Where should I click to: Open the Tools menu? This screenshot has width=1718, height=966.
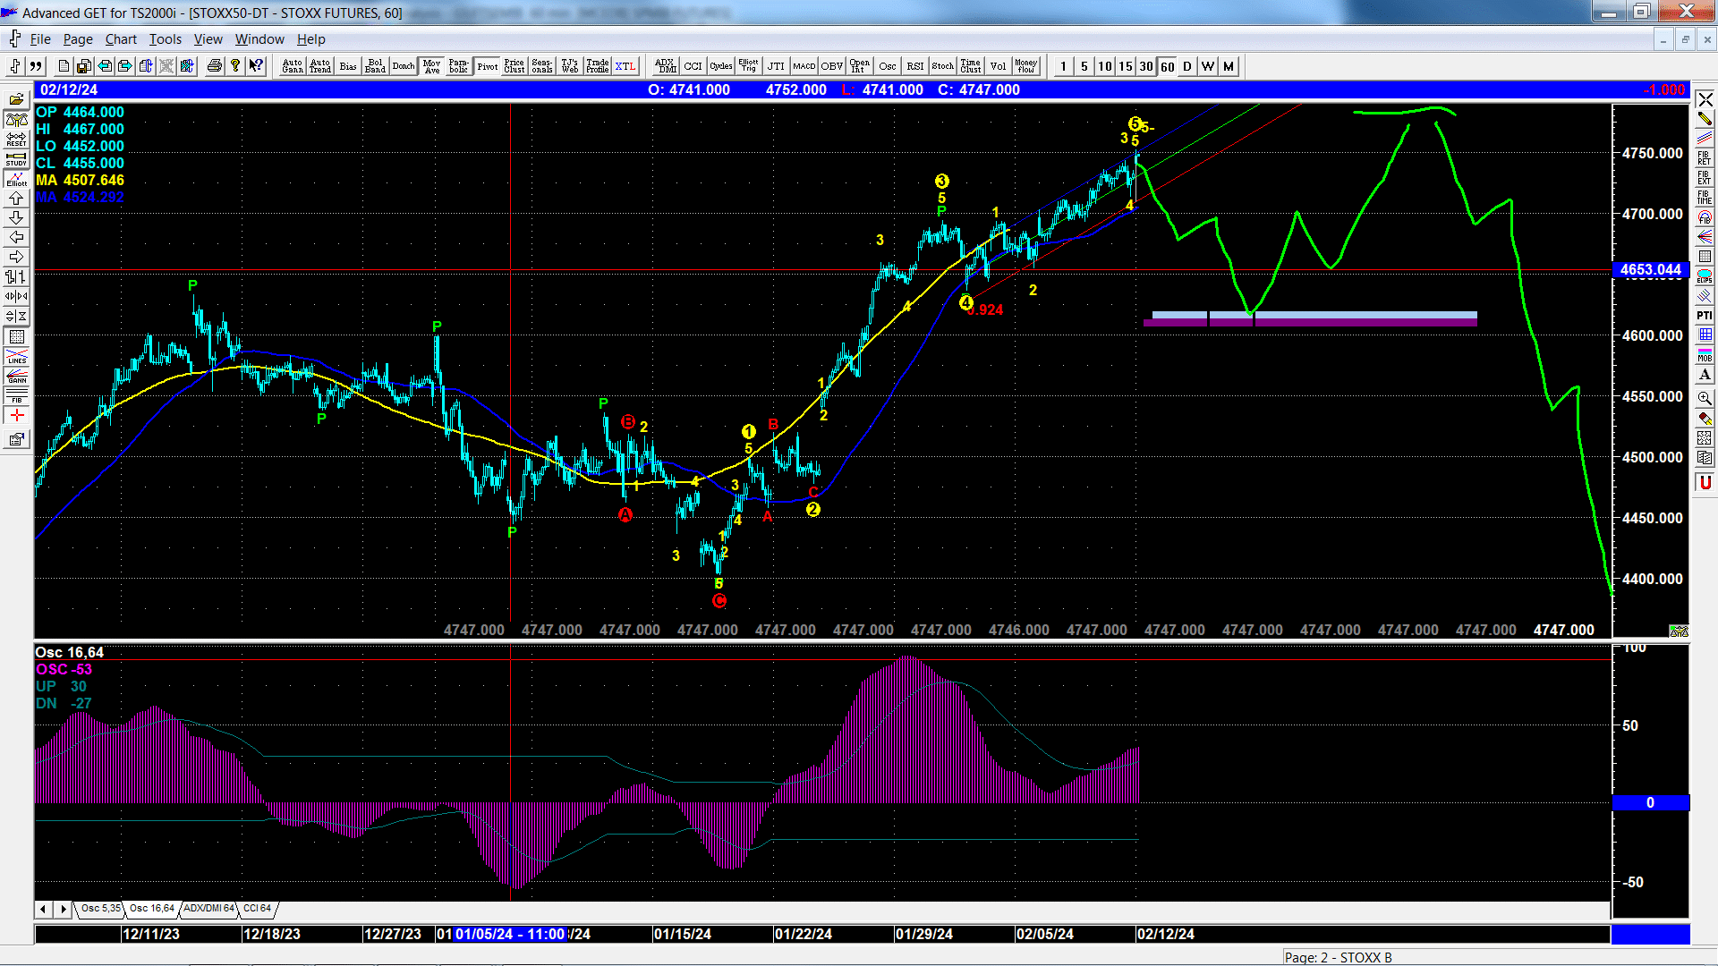[x=165, y=39]
